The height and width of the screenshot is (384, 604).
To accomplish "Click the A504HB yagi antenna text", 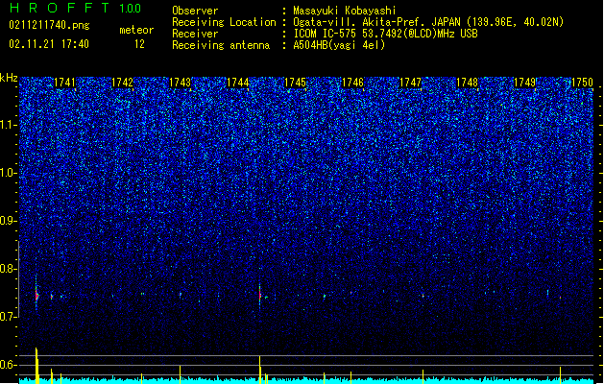I will coord(339,45).
